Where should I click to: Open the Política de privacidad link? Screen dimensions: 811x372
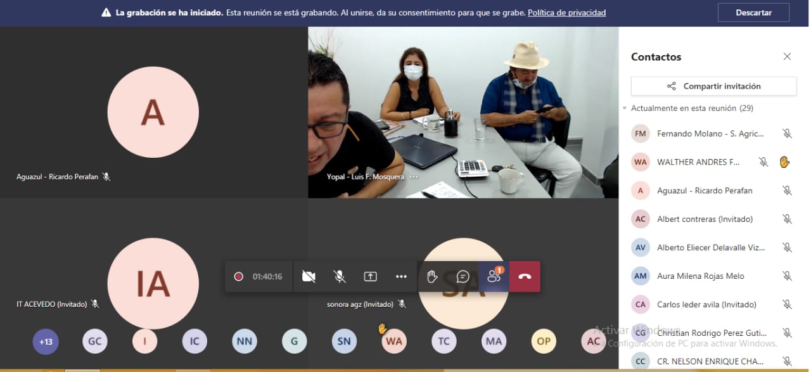566,13
